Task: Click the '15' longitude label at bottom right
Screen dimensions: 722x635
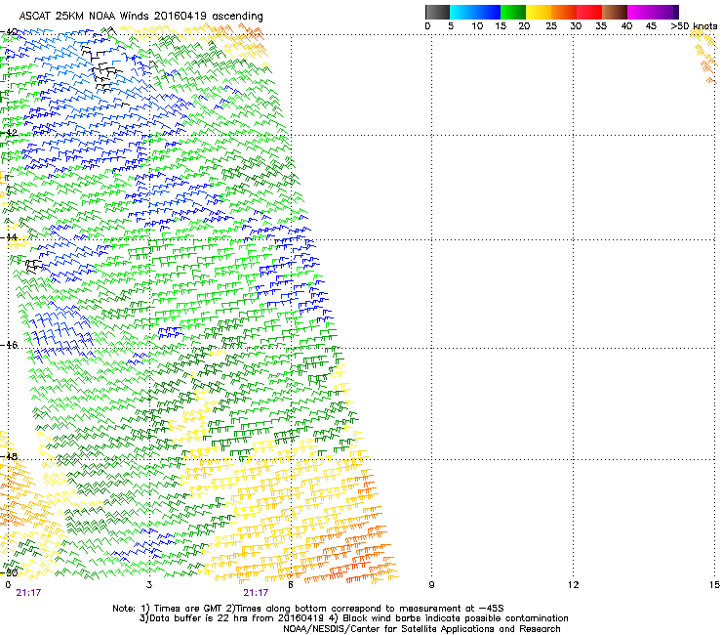Action: (x=714, y=585)
